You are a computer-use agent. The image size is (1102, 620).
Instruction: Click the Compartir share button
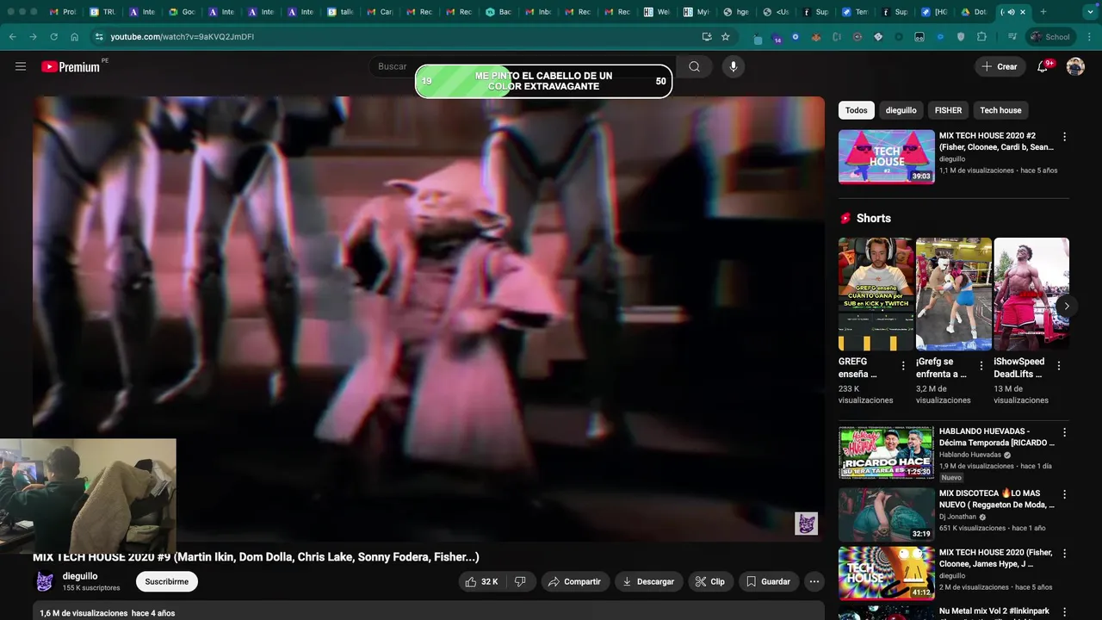[x=575, y=581]
